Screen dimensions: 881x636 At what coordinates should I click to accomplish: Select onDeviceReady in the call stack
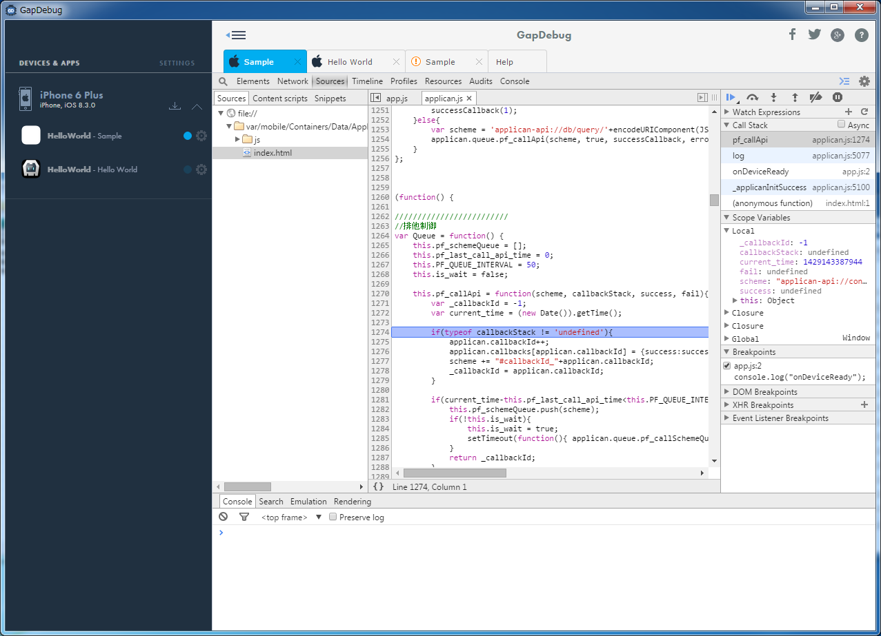tap(760, 172)
